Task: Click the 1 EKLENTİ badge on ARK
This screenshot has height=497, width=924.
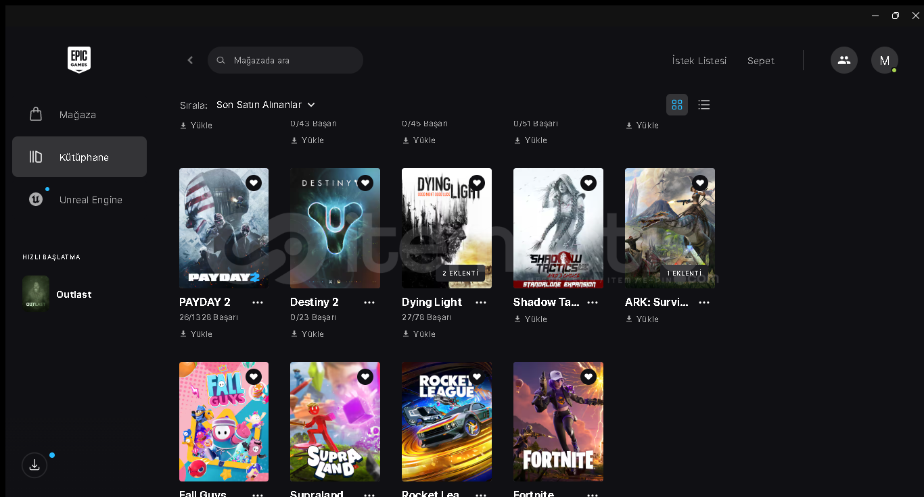Action: click(684, 273)
